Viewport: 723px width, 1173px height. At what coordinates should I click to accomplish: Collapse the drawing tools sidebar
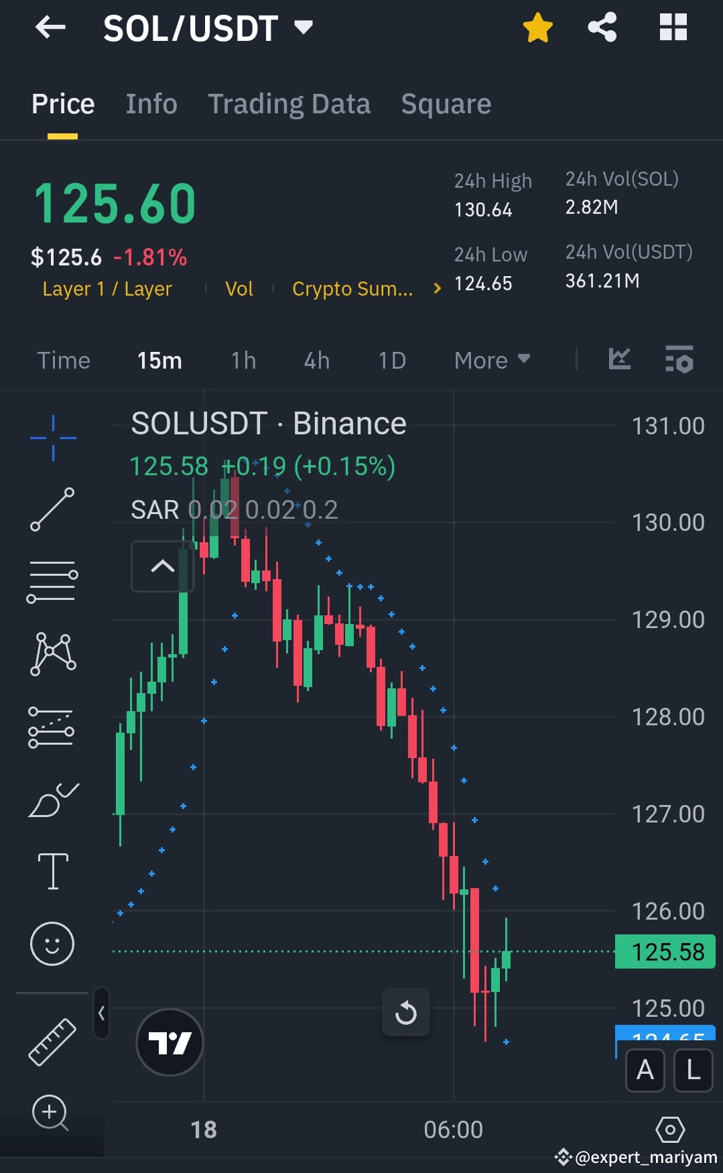102,1013
